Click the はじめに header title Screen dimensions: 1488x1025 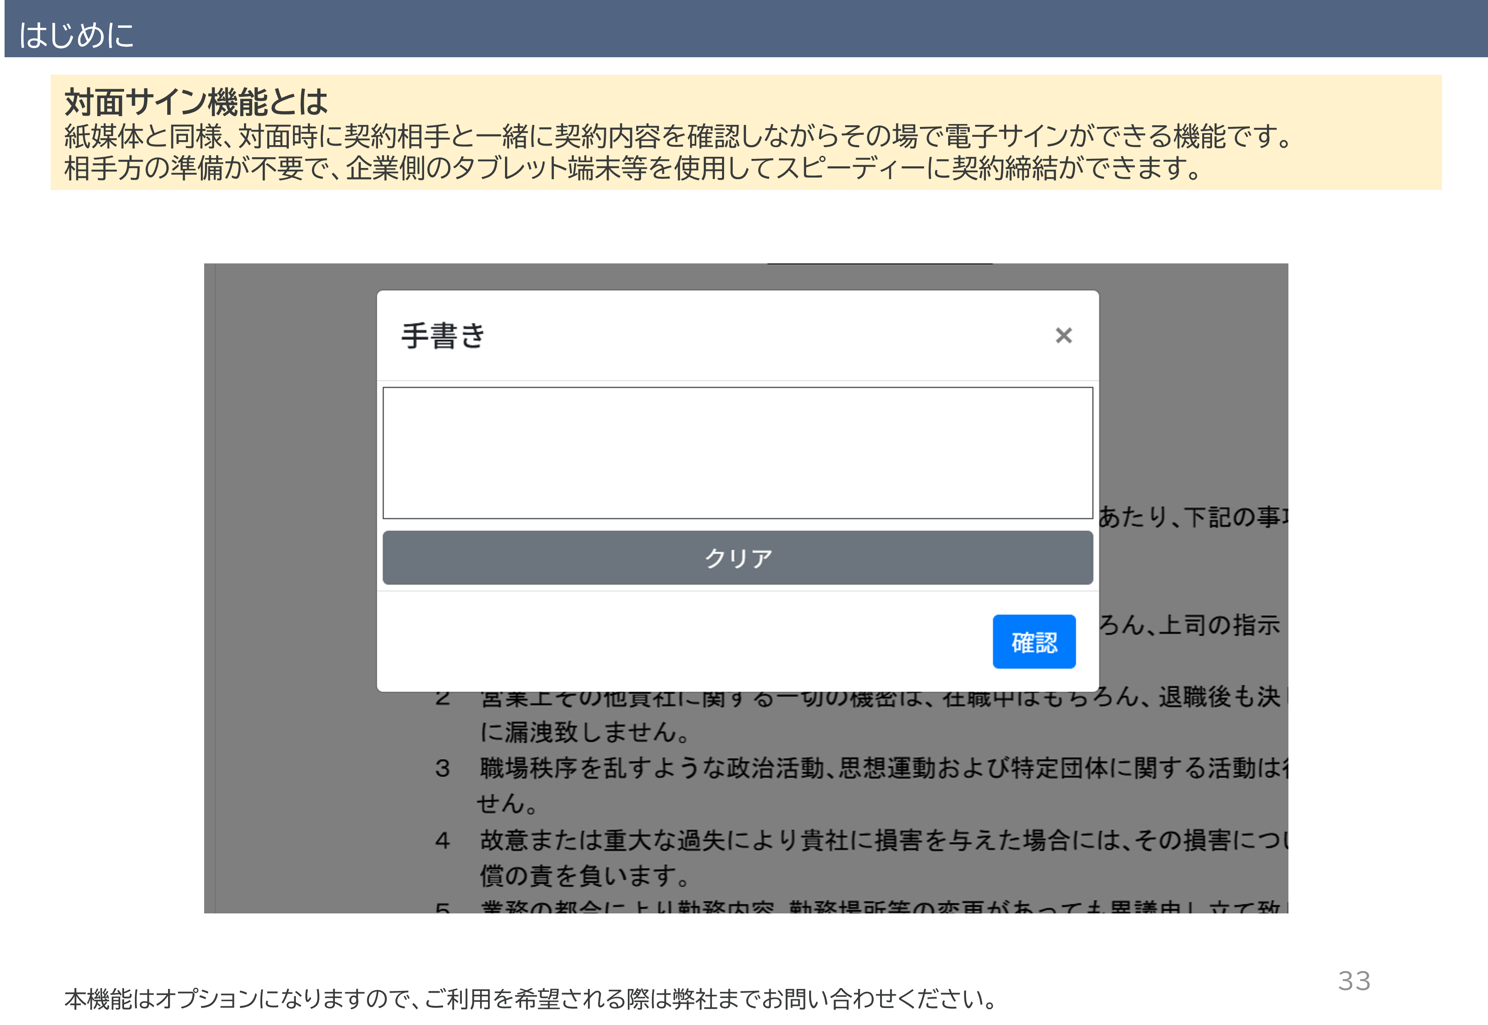(76, 35)
